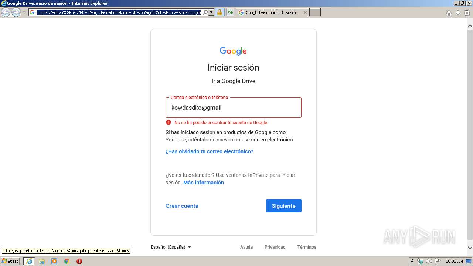The image size is (473, 266).
Task: Click the scrollbar up arrow
Action: (x=470, y=26)
